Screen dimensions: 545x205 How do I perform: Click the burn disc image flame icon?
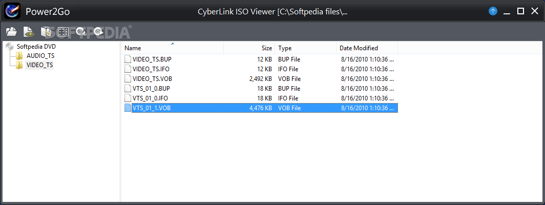(x=81, y=32)
